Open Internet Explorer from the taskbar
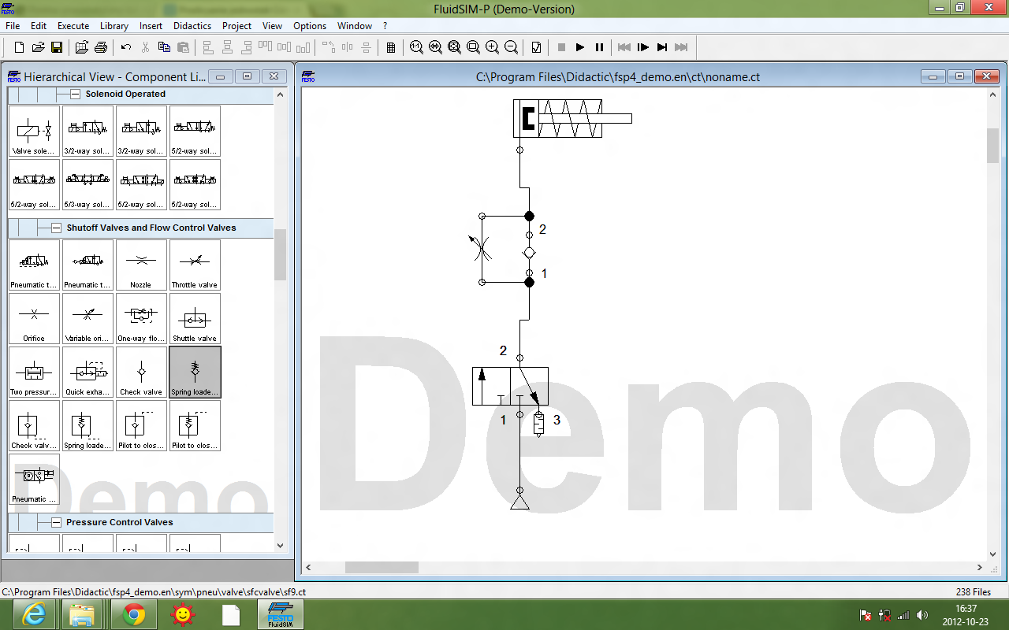This screenshot has height=630, width=1009. [33, 614]
